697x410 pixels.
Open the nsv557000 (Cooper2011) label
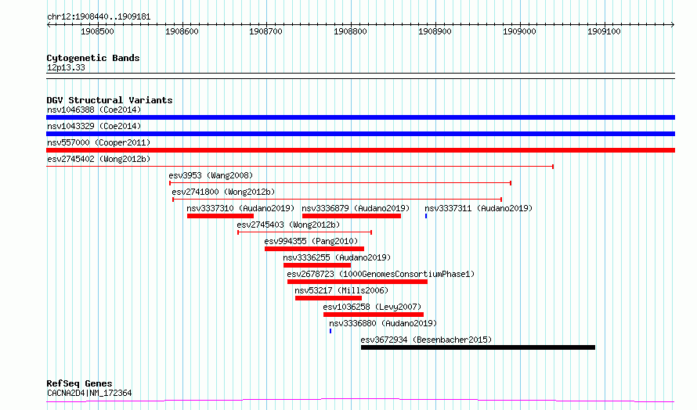pyautogui.click(x=99, y=142)
